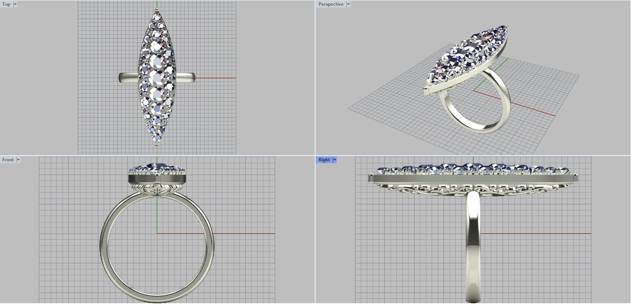This screenshot has height=304, width=631.
Task: Open the Front viewport dropdown arrow
Action: click(x=18, y=160)
